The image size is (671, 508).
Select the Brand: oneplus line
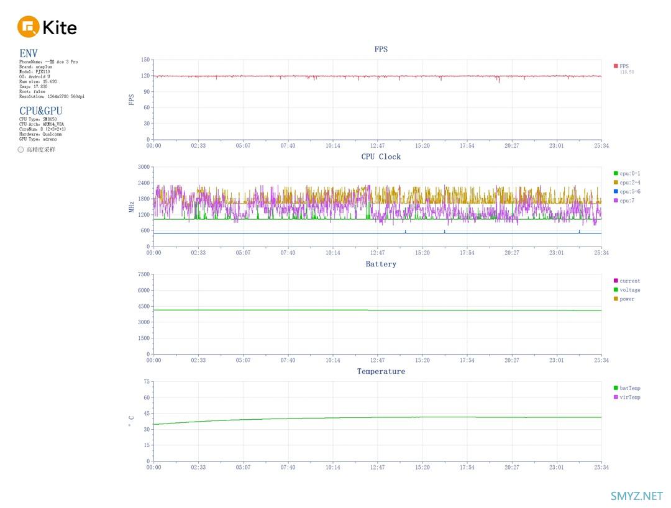[35, 67]
